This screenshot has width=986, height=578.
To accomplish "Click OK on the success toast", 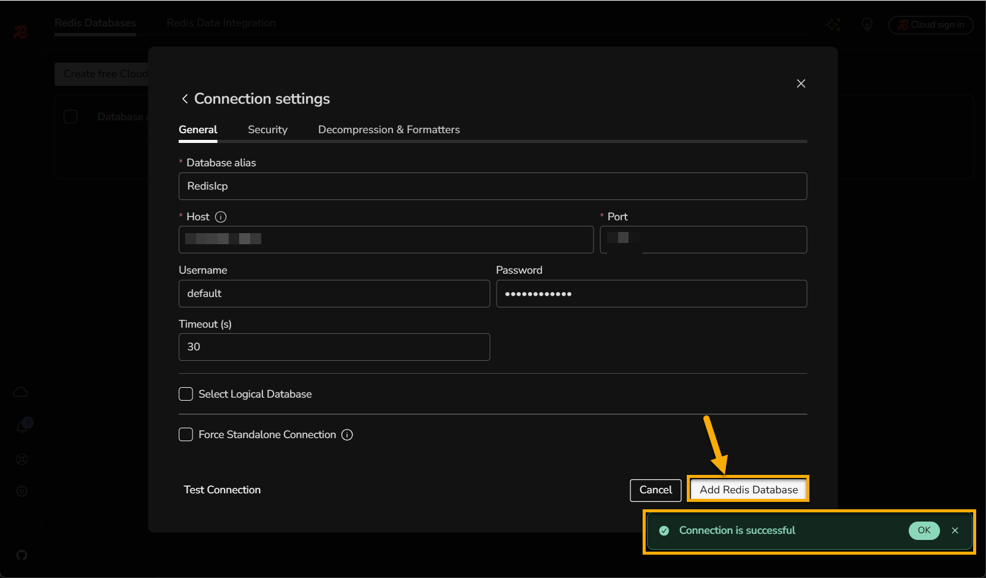I will [x=923, y=530].
